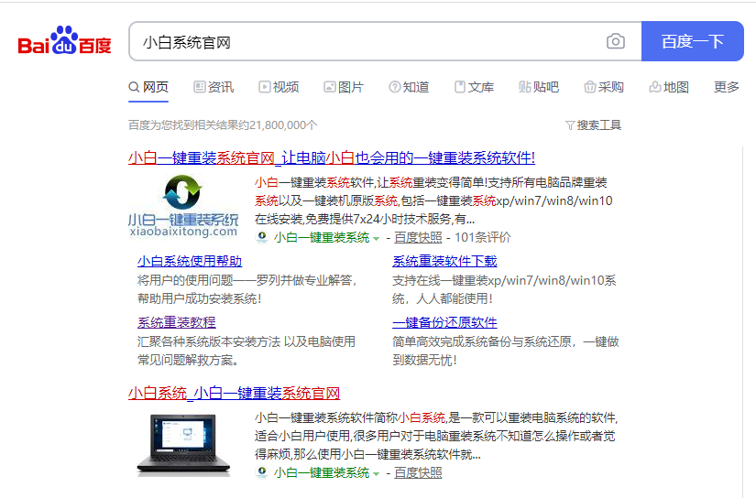Open 系统重装软件下载 sublink
Screen dimensions: 756x498
444,261
